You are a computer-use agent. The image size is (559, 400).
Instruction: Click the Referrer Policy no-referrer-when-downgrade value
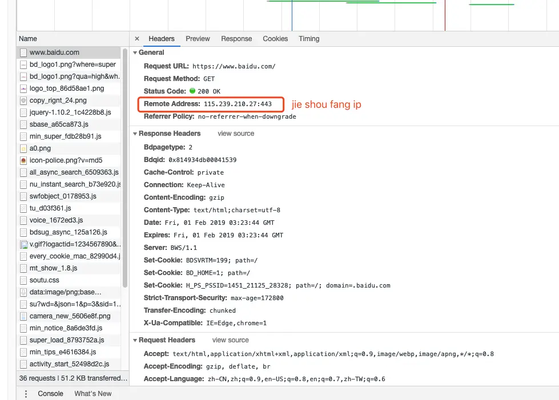pos(247,116)
